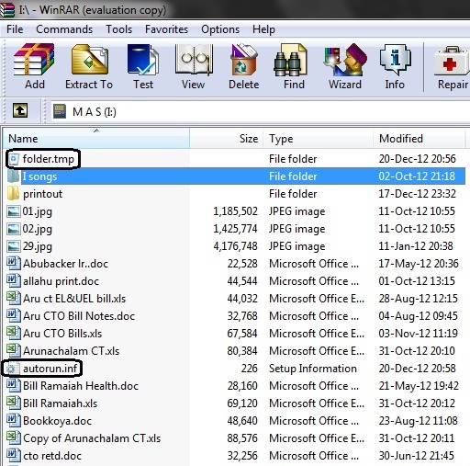
Task: Sort list by Modified column header
Action: click(x=420, y=139)
